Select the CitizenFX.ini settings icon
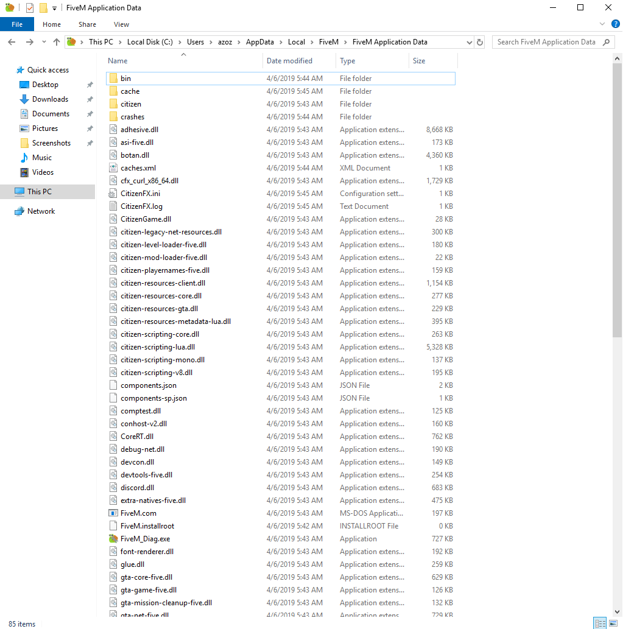Viewport: 623px width, 629px height. 113,194
